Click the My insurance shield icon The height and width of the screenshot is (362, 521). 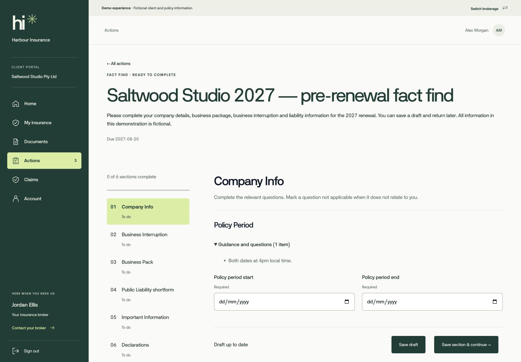[x=16, y=123]
